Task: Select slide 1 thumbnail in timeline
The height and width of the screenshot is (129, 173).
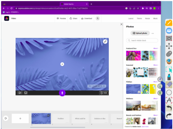Action: coord(41,118)
